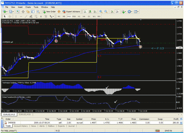Open the Window menu
Screen dimensions: 184x133
pyautogui.click(x=44, y=7)
